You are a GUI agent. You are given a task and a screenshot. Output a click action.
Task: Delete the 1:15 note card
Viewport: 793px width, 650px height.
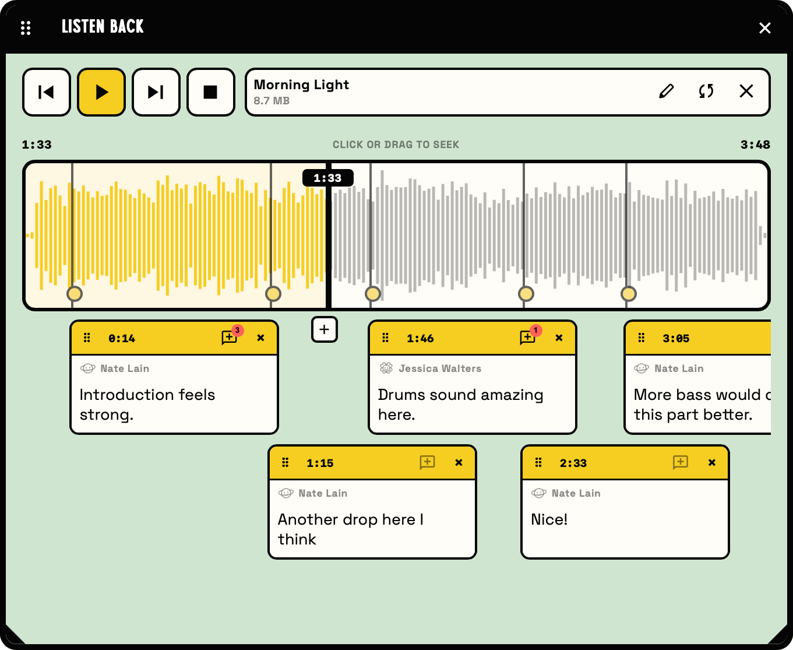click(459, 462)
